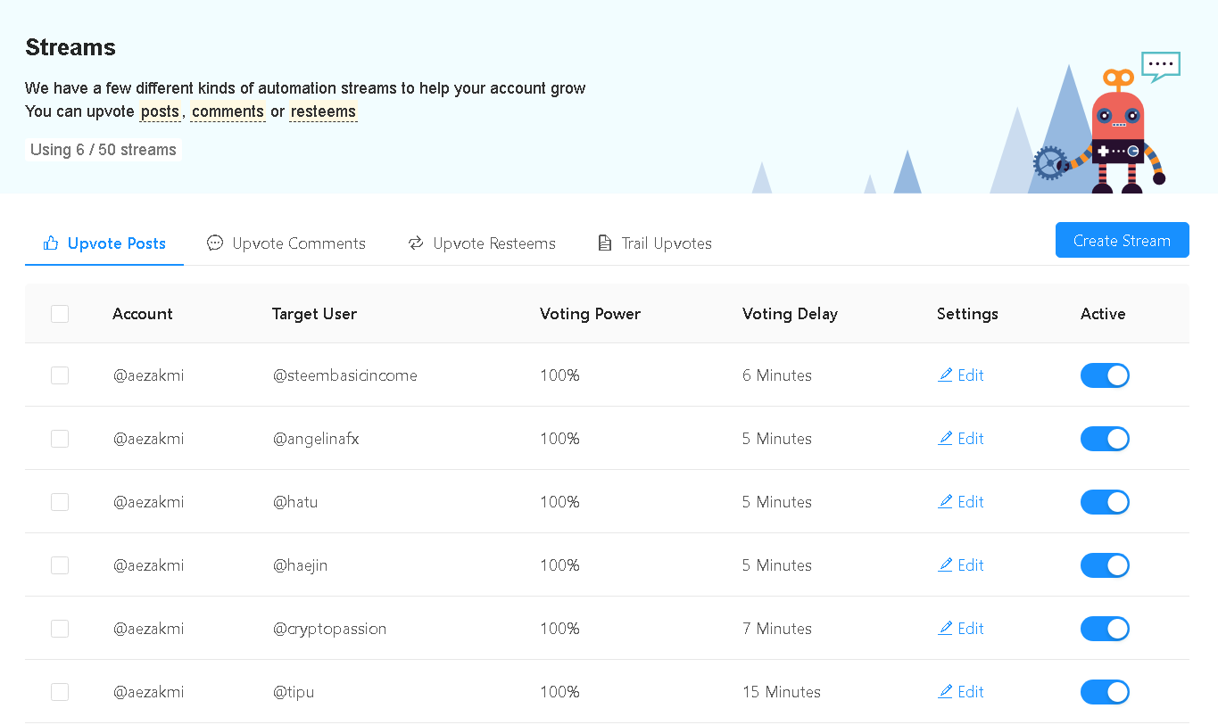Click the "Using 6 / 50 streams" badge
The image size is (1218, 725).
pyautogui.click(x=104, y=150)
